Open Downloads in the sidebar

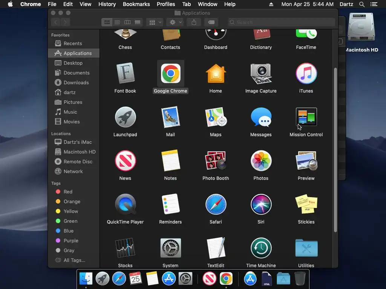(x=74, y=82)
